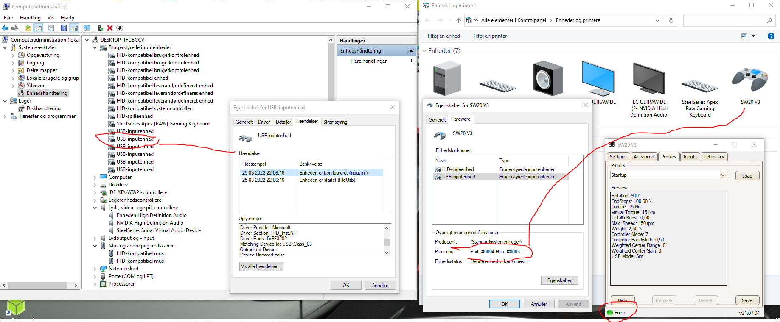Collapse Systemværktøjer in the console tree

(x=5, y=47)
